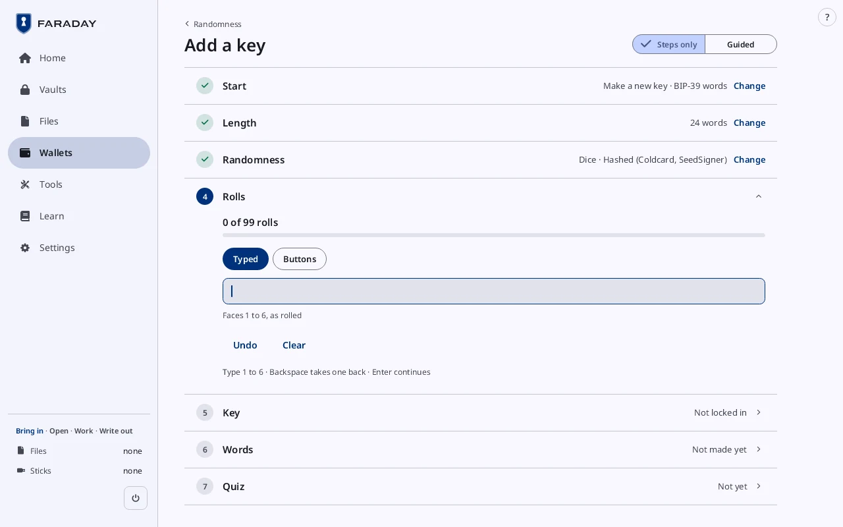
Task: Click the Vaults padlock icon
Action: point(25,90)
